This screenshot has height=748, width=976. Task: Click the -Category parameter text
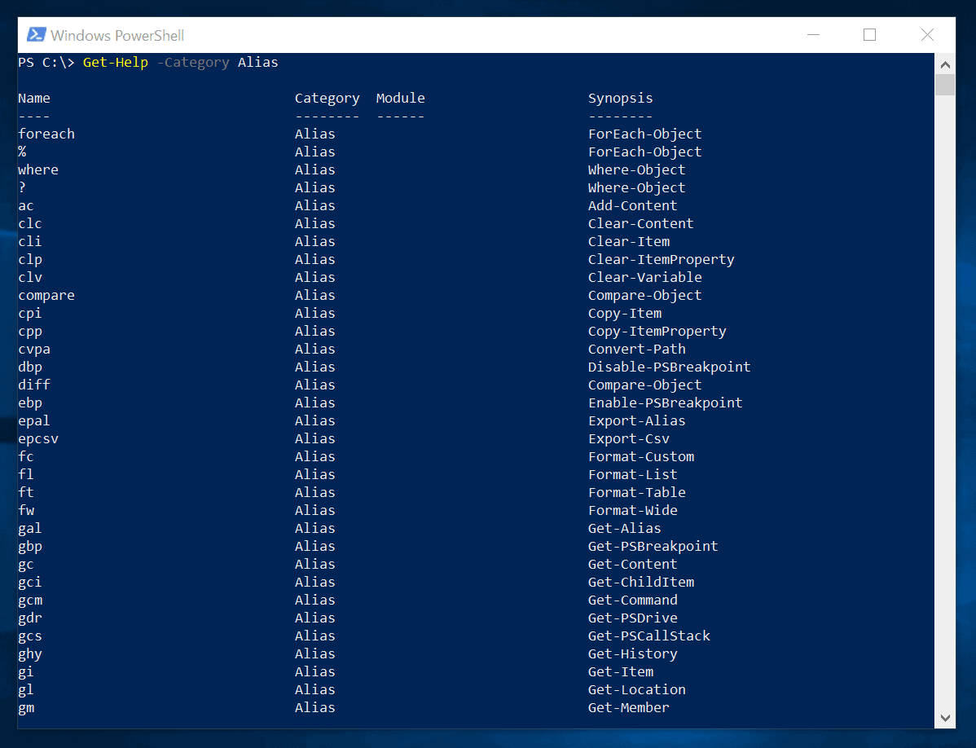(194, 62)
